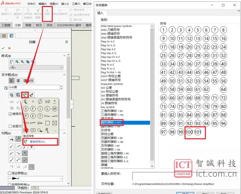Click the Smart Dimension (智能尺寸) tool

(x=6, y=13)
